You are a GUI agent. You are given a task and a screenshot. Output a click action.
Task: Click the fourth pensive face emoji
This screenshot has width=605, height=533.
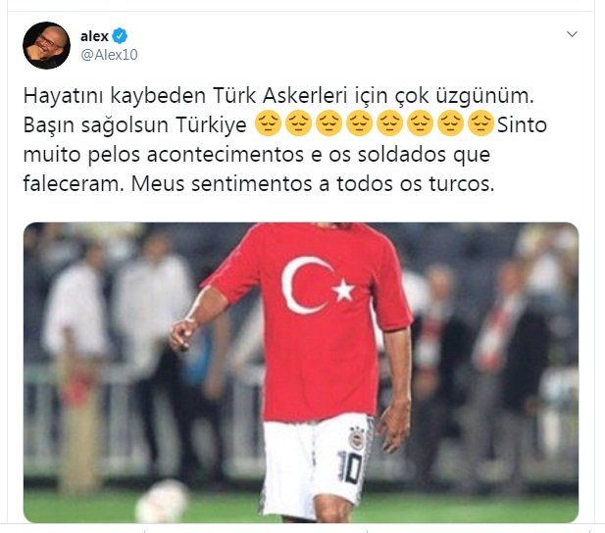pos(359,123)
